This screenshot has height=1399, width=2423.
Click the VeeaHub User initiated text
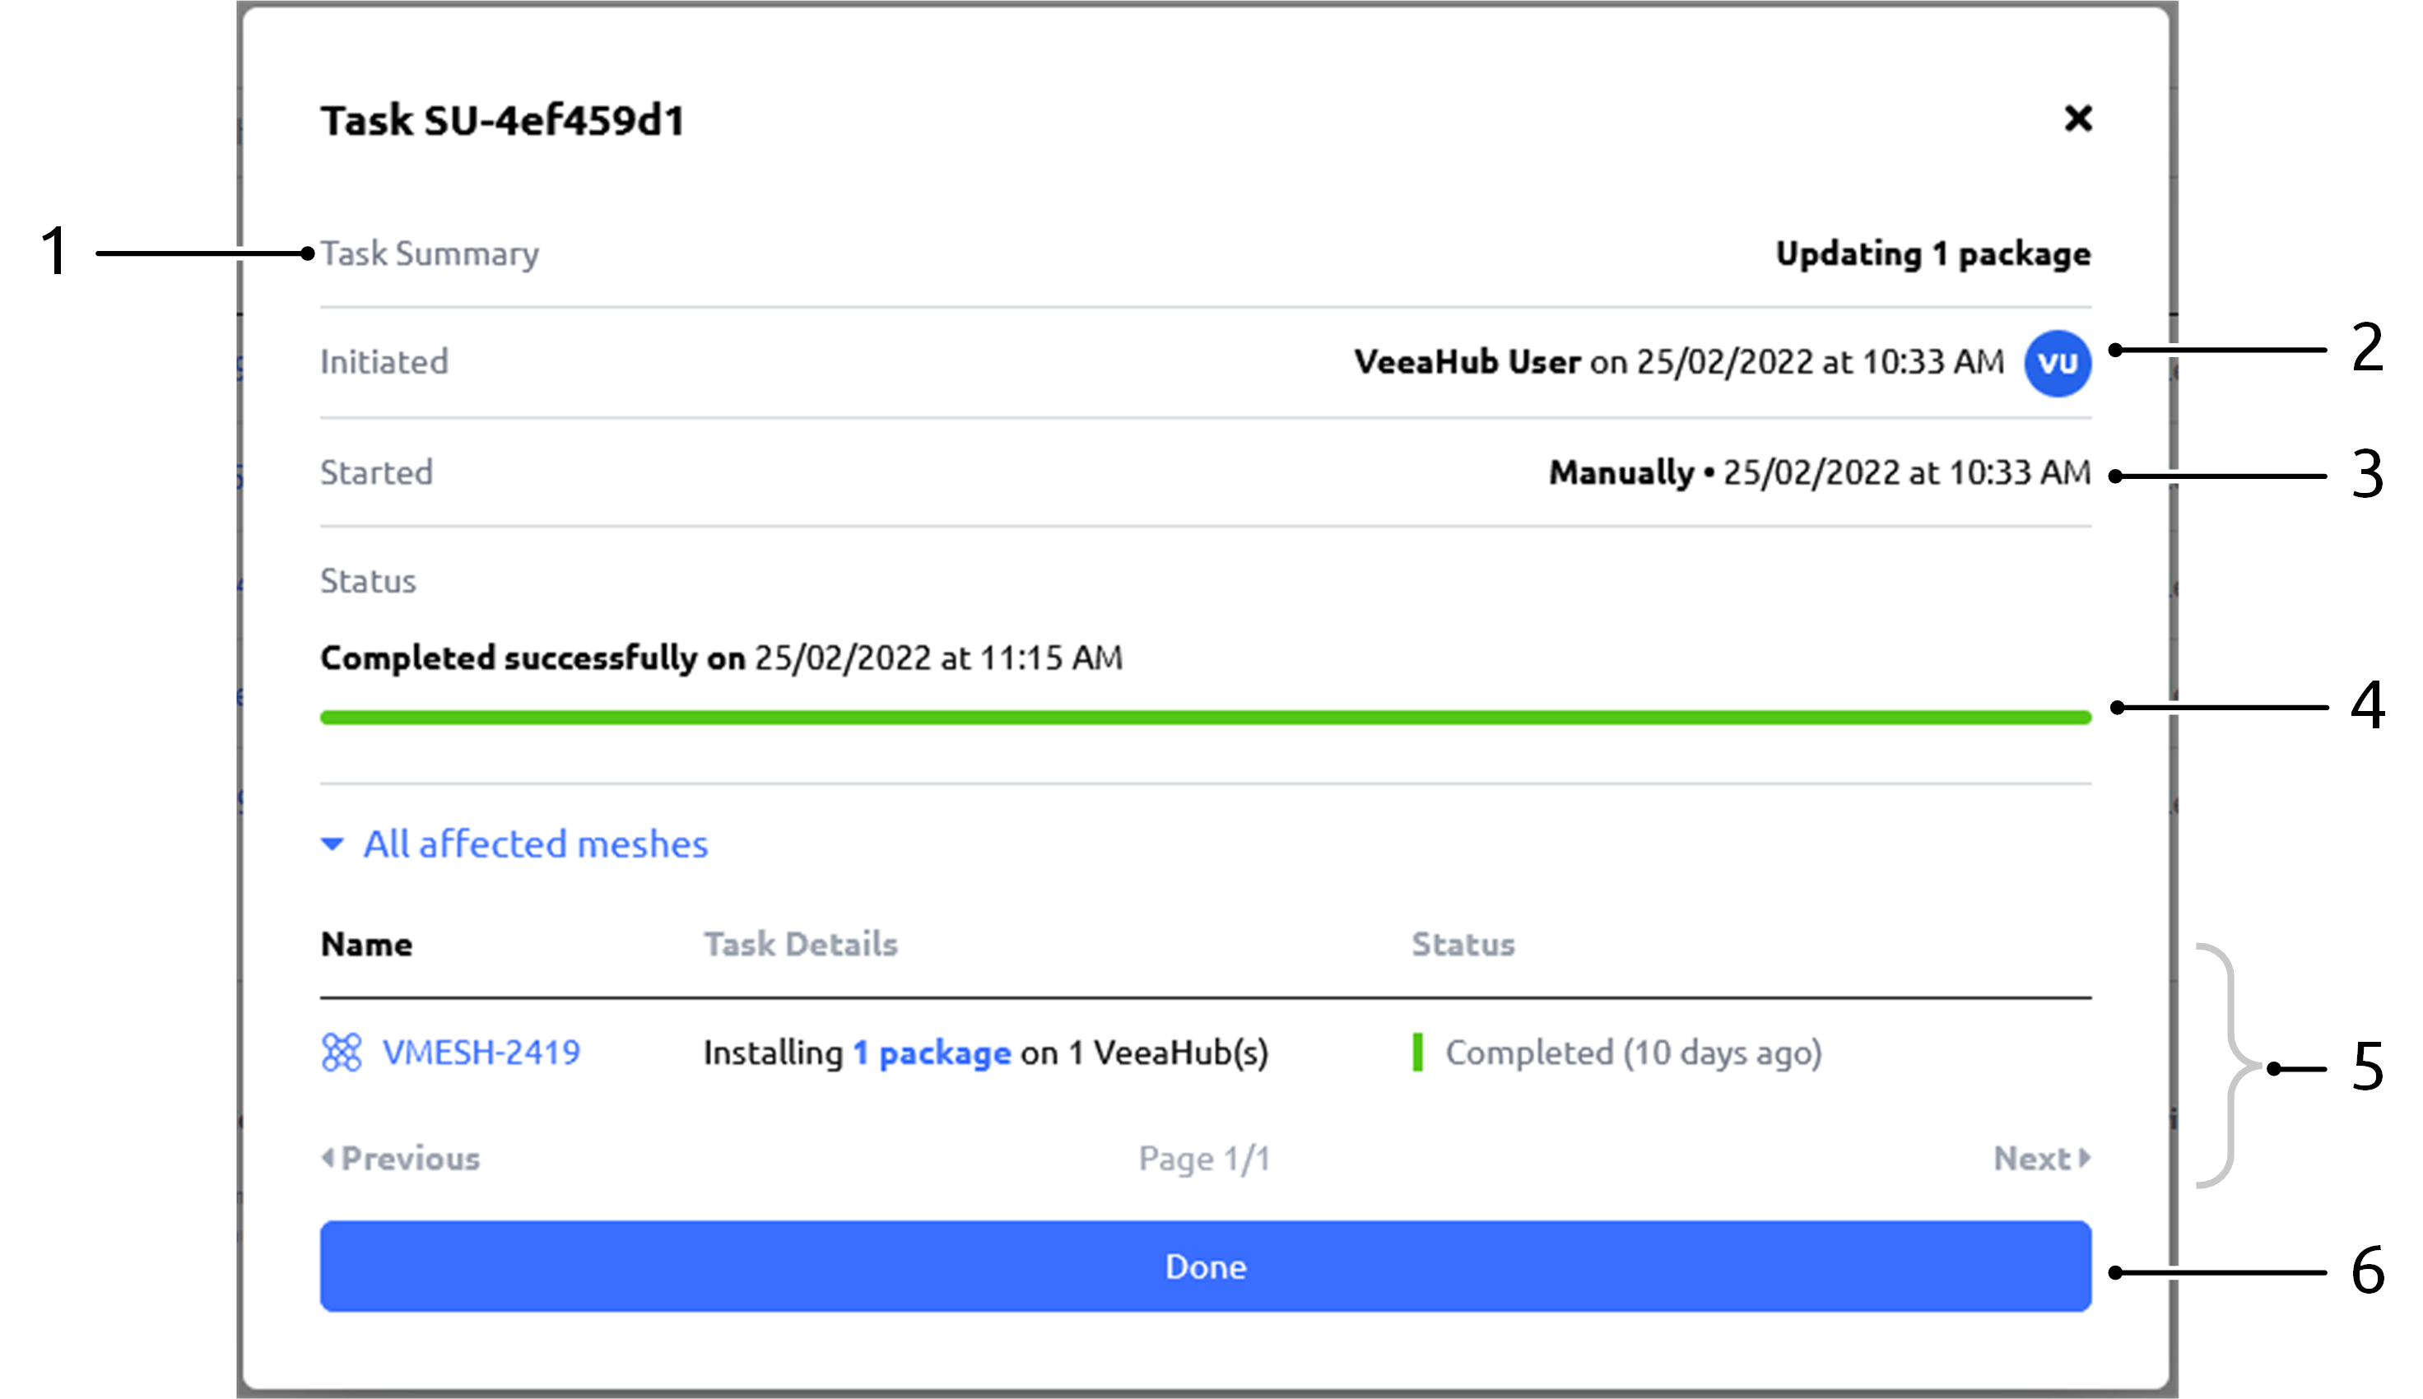pos(1678,362)
